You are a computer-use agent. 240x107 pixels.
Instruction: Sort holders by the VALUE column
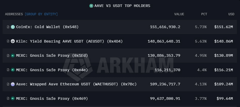[179, 14]
